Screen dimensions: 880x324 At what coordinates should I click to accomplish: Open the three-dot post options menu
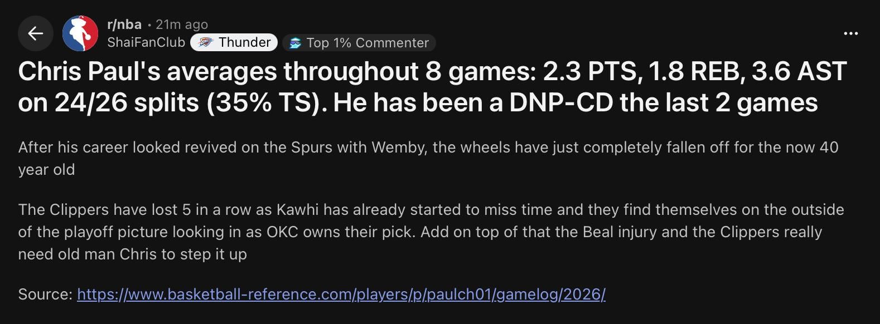pyautogui.click(x=850, y=33)
